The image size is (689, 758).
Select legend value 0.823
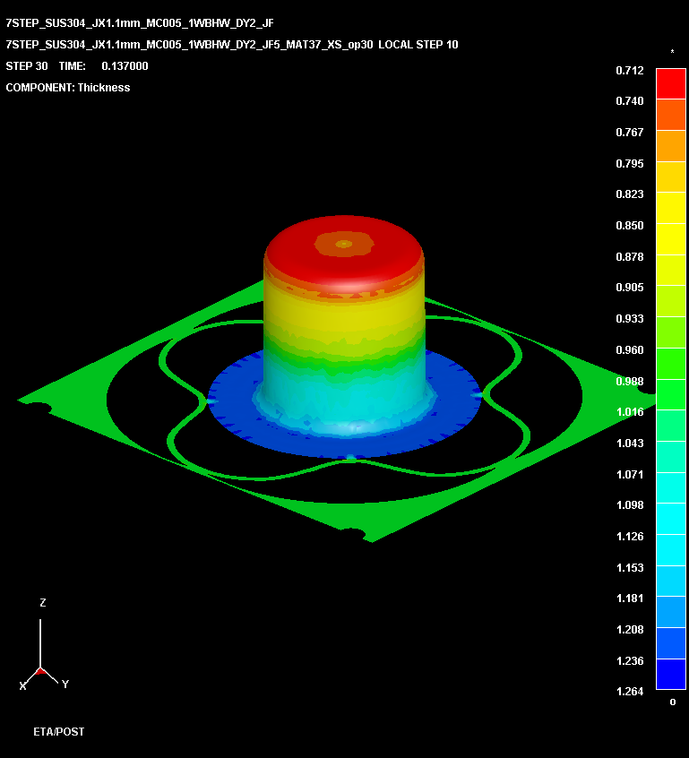coord(630,194)
